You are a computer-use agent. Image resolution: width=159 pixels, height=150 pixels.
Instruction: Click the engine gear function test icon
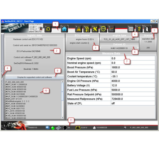[x=103, y=28]
